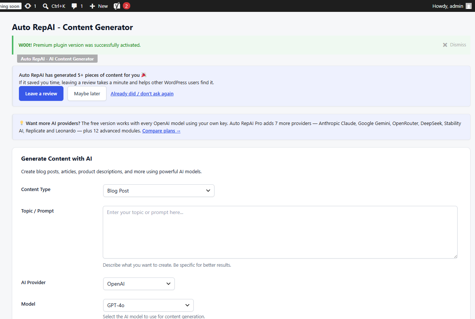Open comments bubble icon in admin bar
Viewport: 475px width, 319px height.
tap(74, 6)
